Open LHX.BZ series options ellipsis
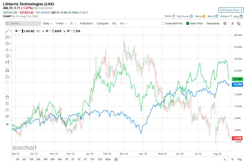 click(20, 31)
